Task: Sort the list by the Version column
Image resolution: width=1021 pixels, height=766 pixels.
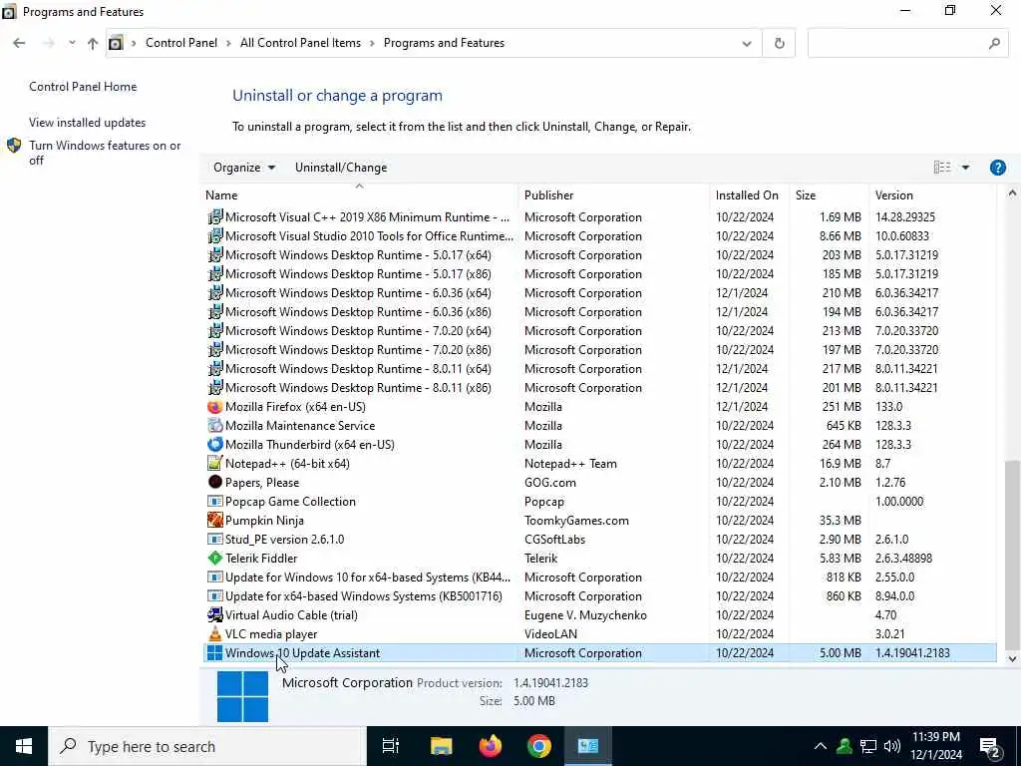Action: 932,194
